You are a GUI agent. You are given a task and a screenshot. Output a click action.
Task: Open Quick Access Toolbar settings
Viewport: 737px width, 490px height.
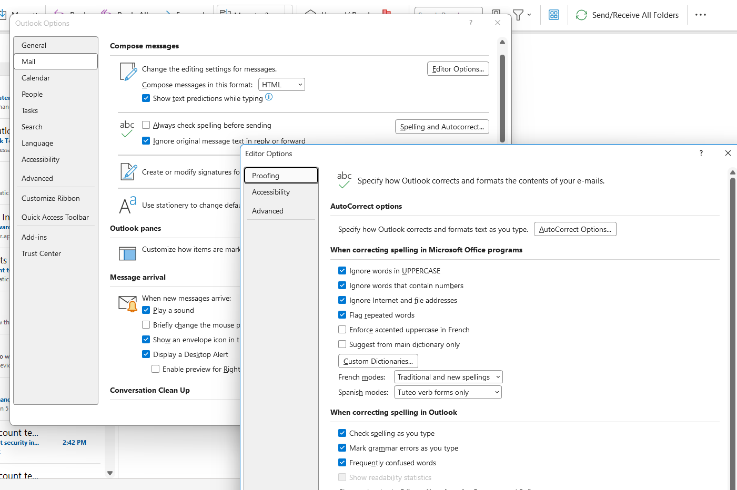click(56, 217)
